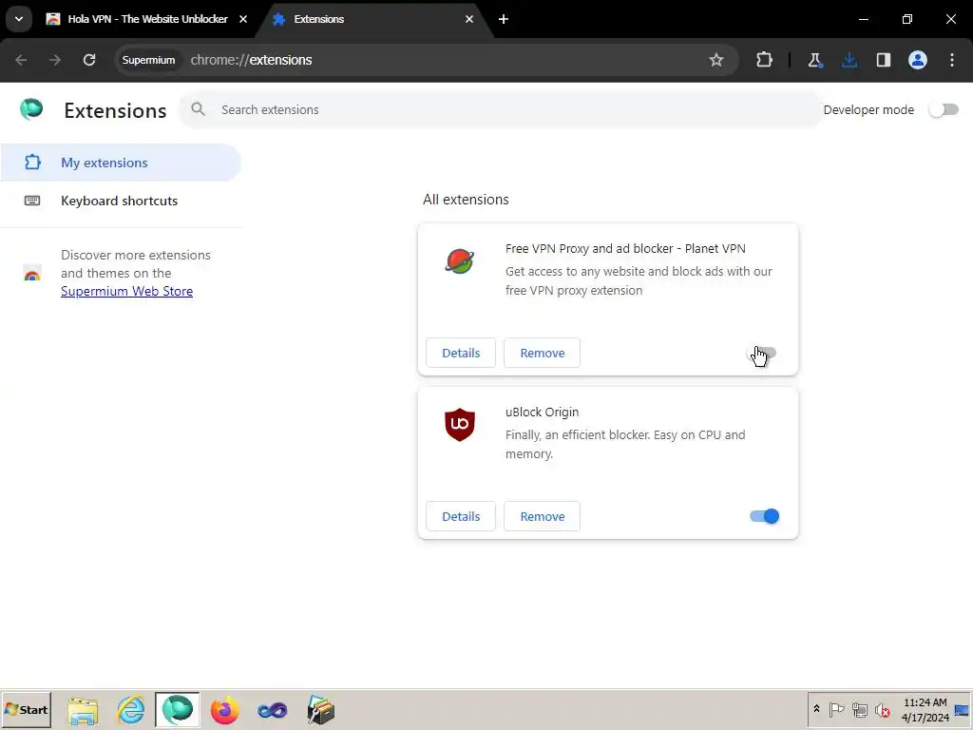
Task: Open a new tab with the plus button
Action: tap(504, 19)
